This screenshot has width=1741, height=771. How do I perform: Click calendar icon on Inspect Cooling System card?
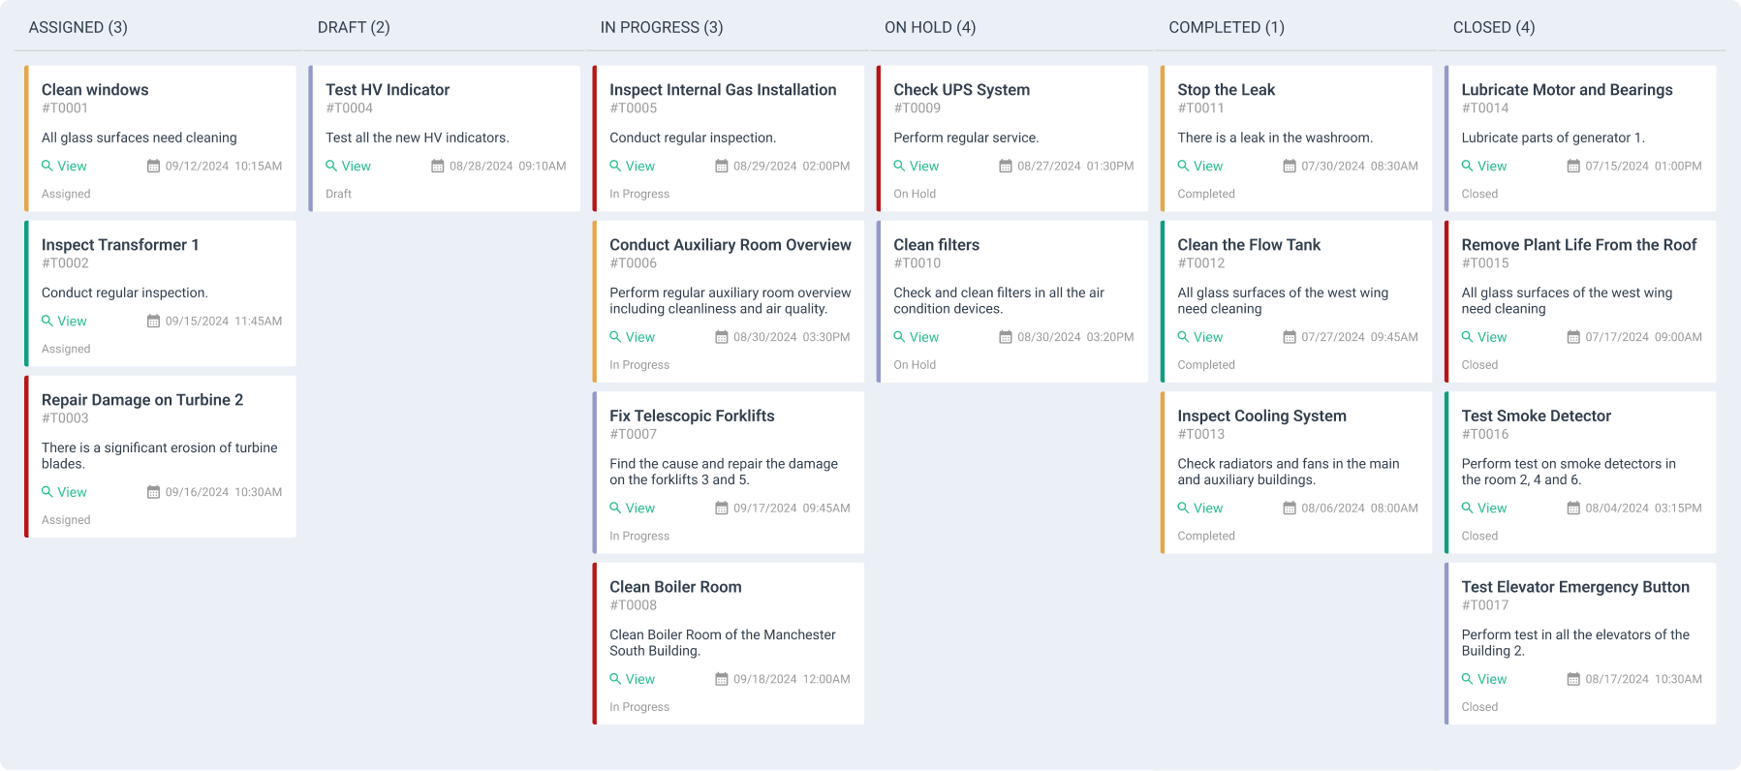[x=1289, y=508]
